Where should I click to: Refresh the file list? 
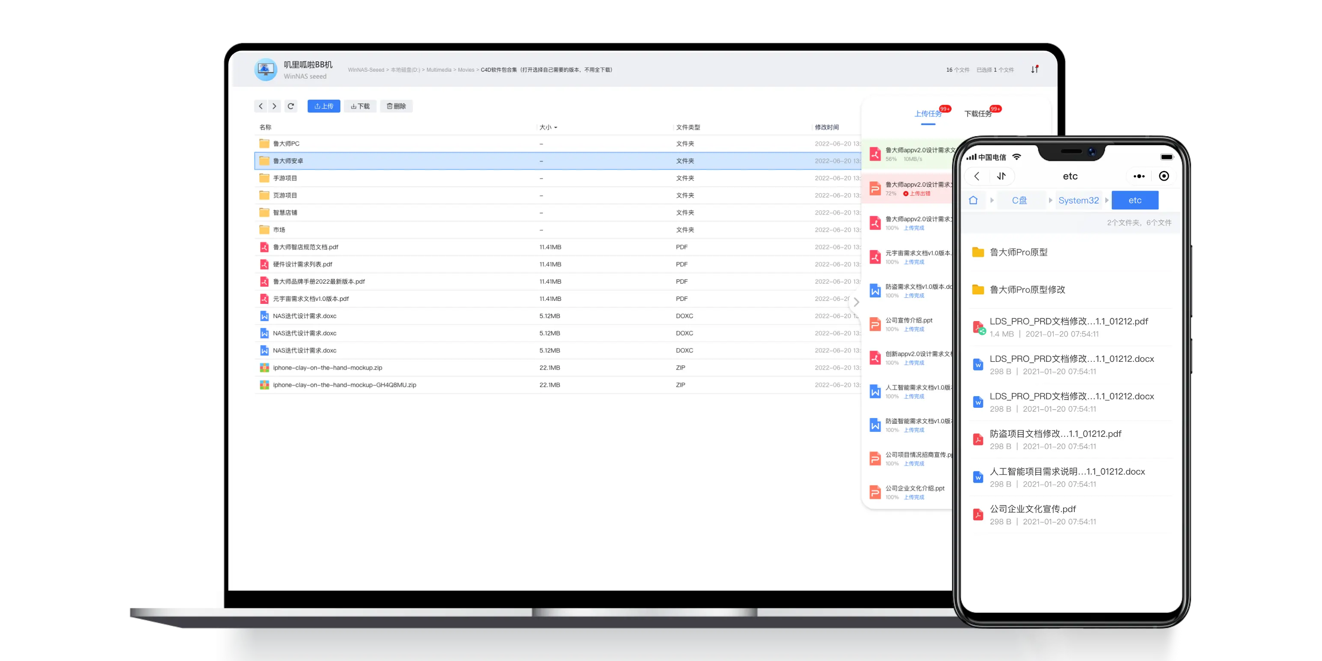click(x=291, y=106)
